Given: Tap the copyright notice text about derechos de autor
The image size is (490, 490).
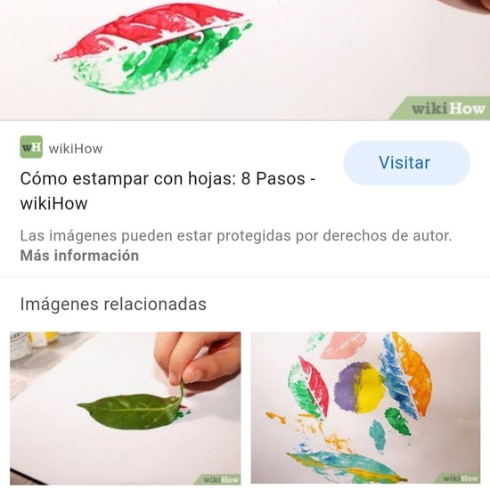Looking at the screenshot, I should click(x=236, y=236).
